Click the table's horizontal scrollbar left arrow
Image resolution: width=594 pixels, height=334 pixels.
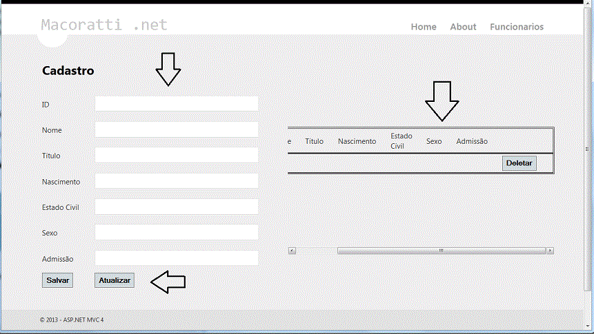pyautogui.click(x=292, y=251)
